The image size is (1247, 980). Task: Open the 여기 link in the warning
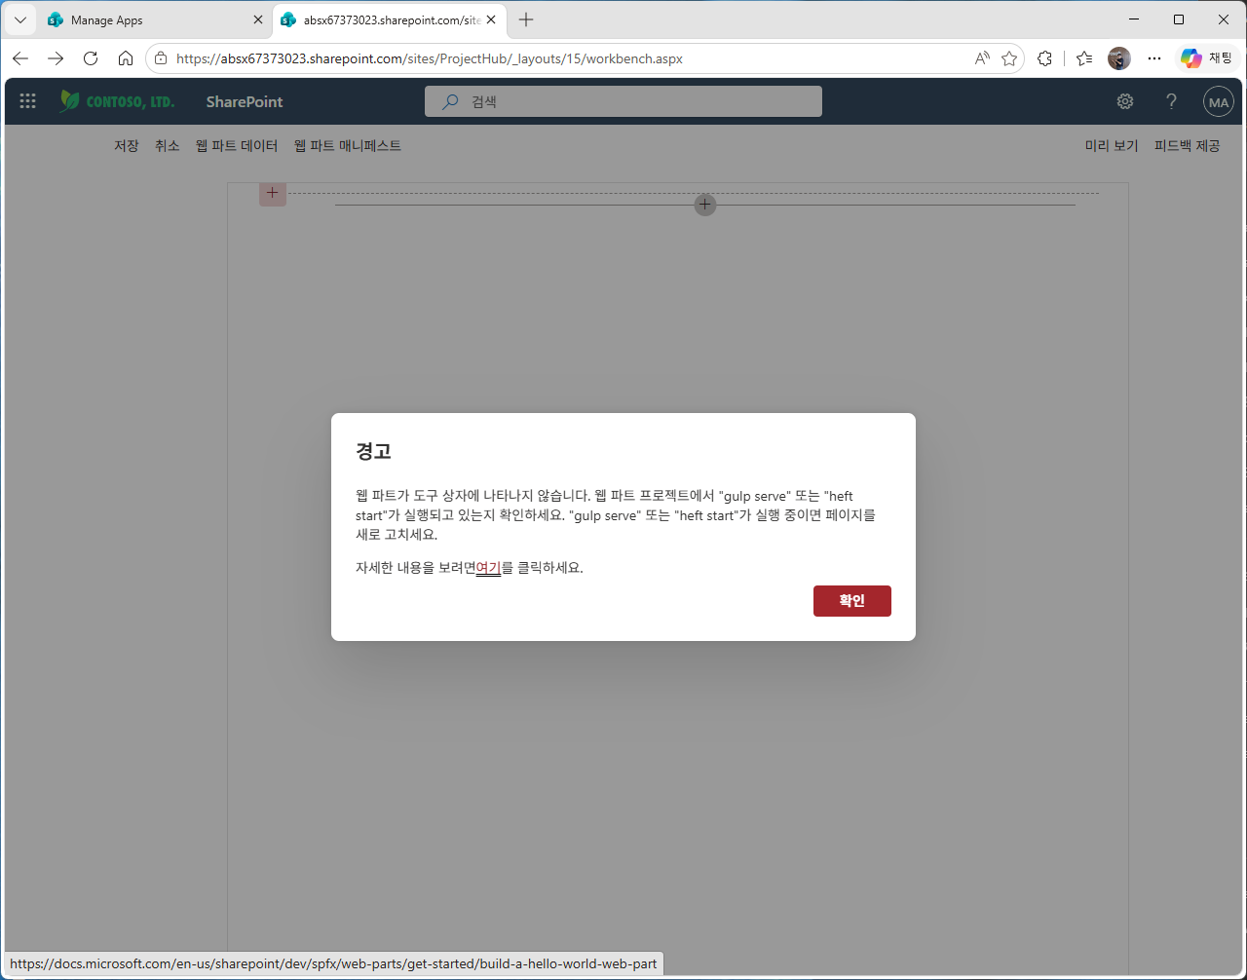(x=488, y=568)
